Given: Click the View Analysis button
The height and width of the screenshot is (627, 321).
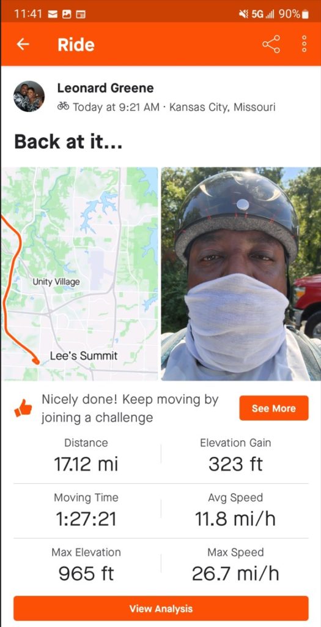Looking at the screenshot, I should pos(161,609).
